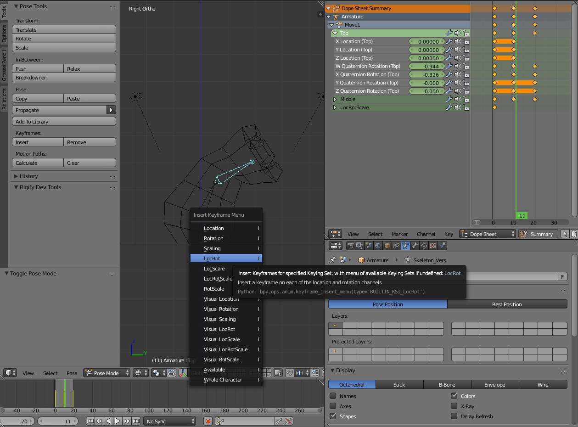Click the Calculate motion paths button
The width and height of the screenshot is (578, 427).
38,163
